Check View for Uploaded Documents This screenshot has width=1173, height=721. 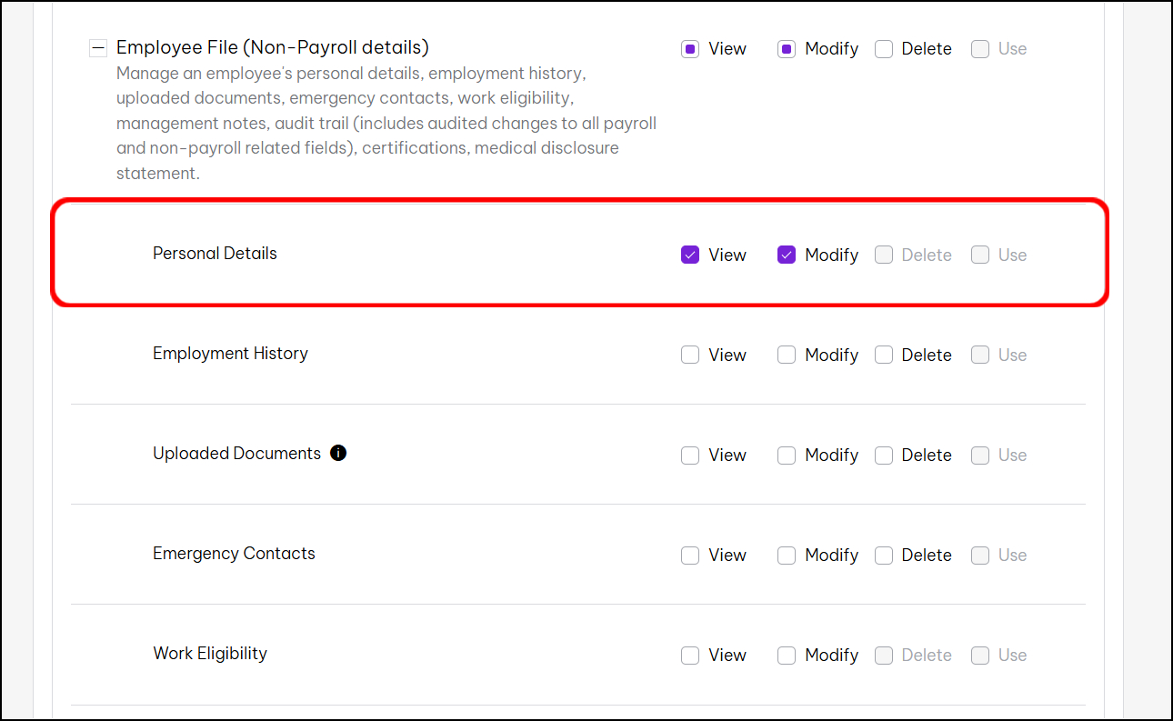point(690,456)
